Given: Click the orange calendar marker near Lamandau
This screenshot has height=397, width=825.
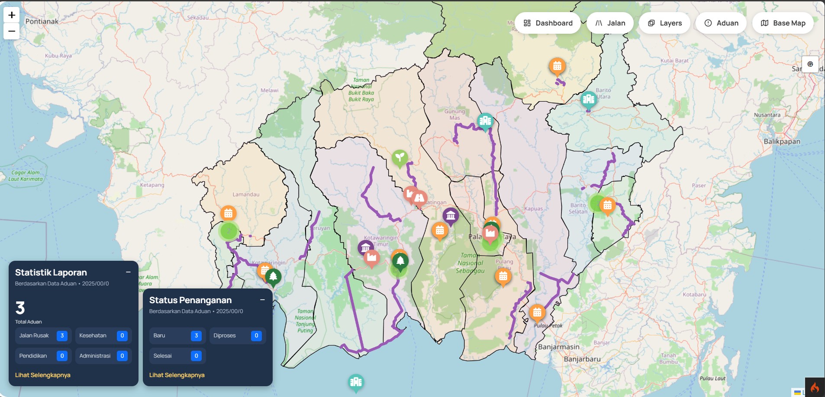Looking at the screenshot, I should coord(228,213).
